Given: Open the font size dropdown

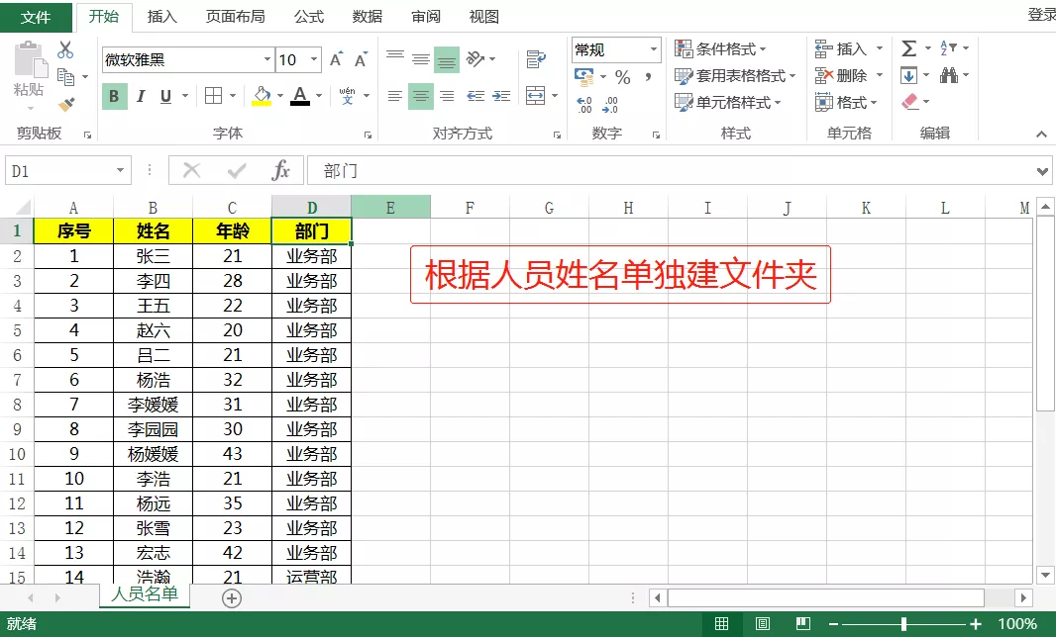Looking at the screenshot, I should click(314, 59).
